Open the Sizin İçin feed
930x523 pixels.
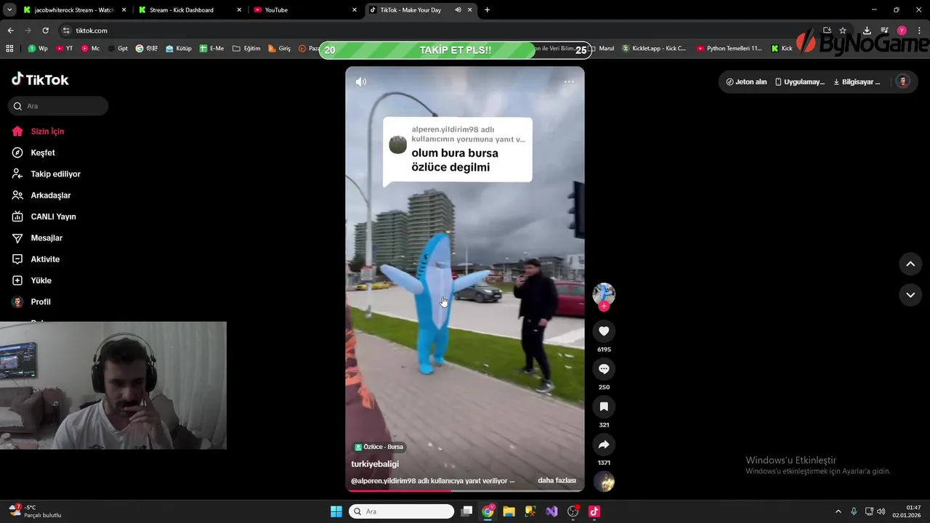[47, 131]
